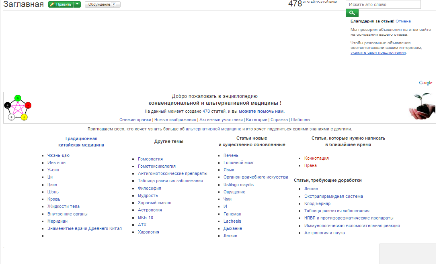Open Справка help link
This screenshot has width=439, height=264.
tap(279, 120)
